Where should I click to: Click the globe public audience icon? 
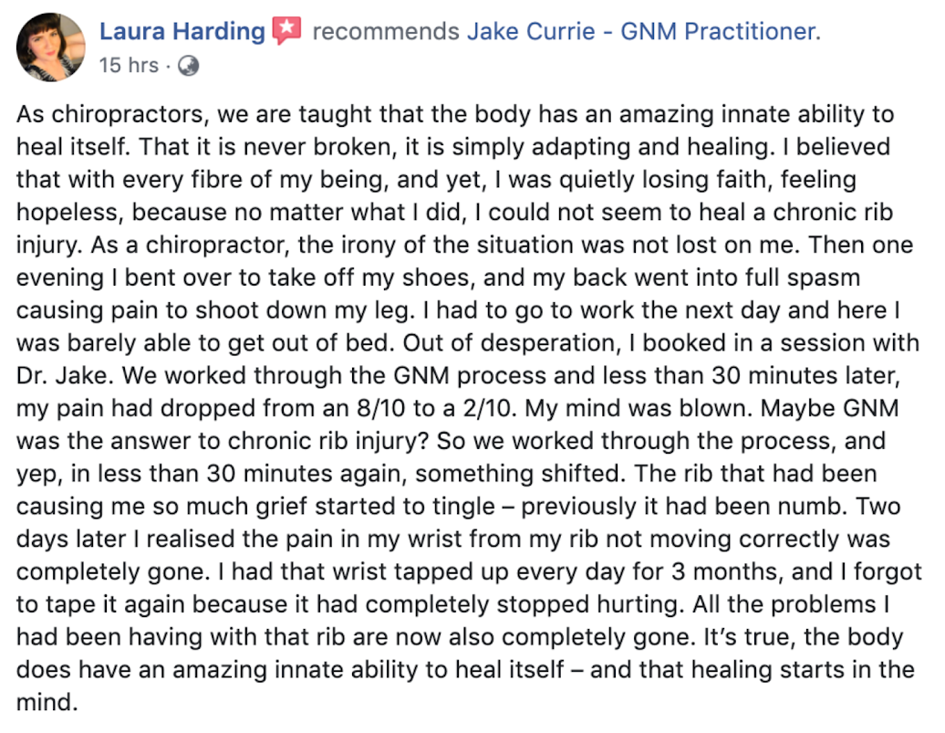pyautogui.click(x=189, y=66)
